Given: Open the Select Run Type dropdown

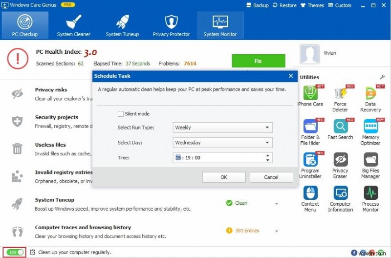Looking at the screenshot, I should 222,128.
